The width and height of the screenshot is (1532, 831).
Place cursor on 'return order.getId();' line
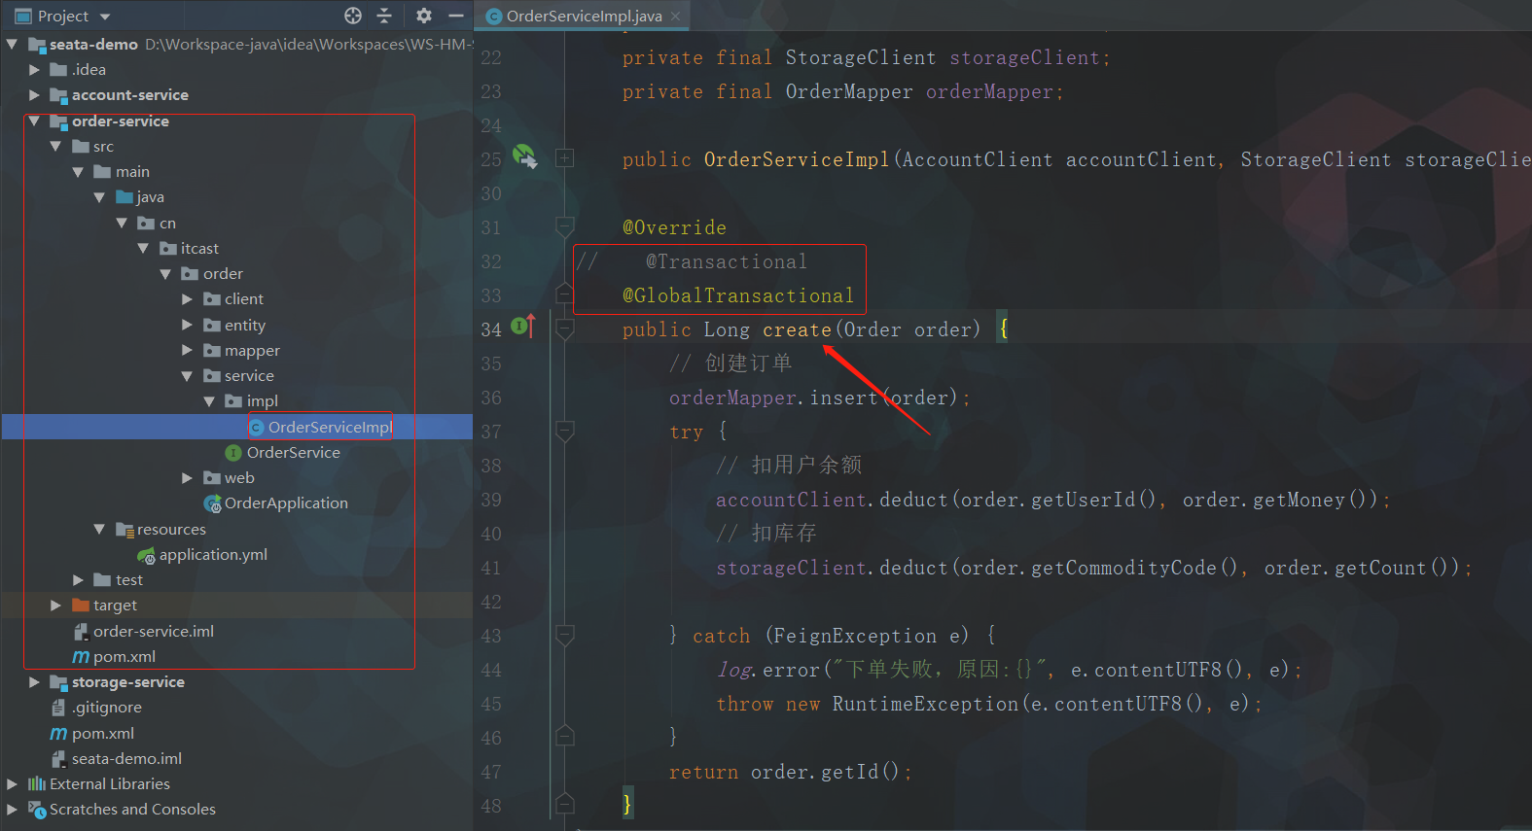click(790, 772)
